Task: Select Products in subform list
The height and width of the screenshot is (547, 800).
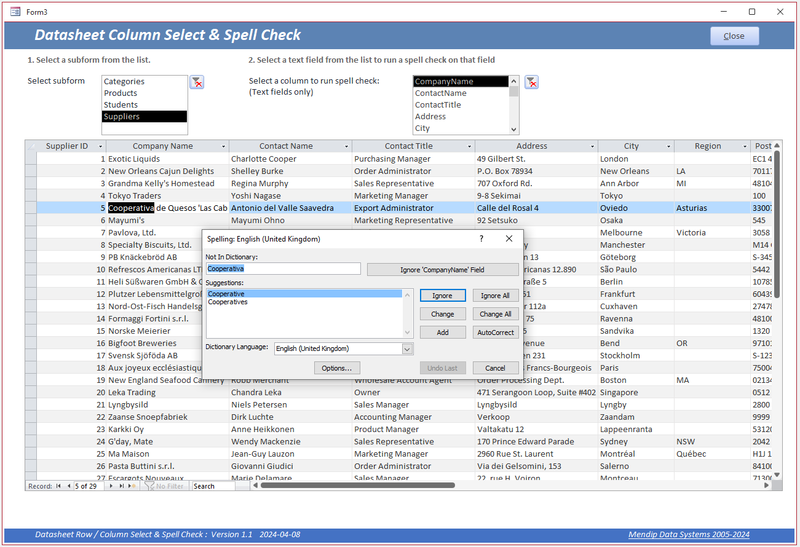Action: pos(145,93)
